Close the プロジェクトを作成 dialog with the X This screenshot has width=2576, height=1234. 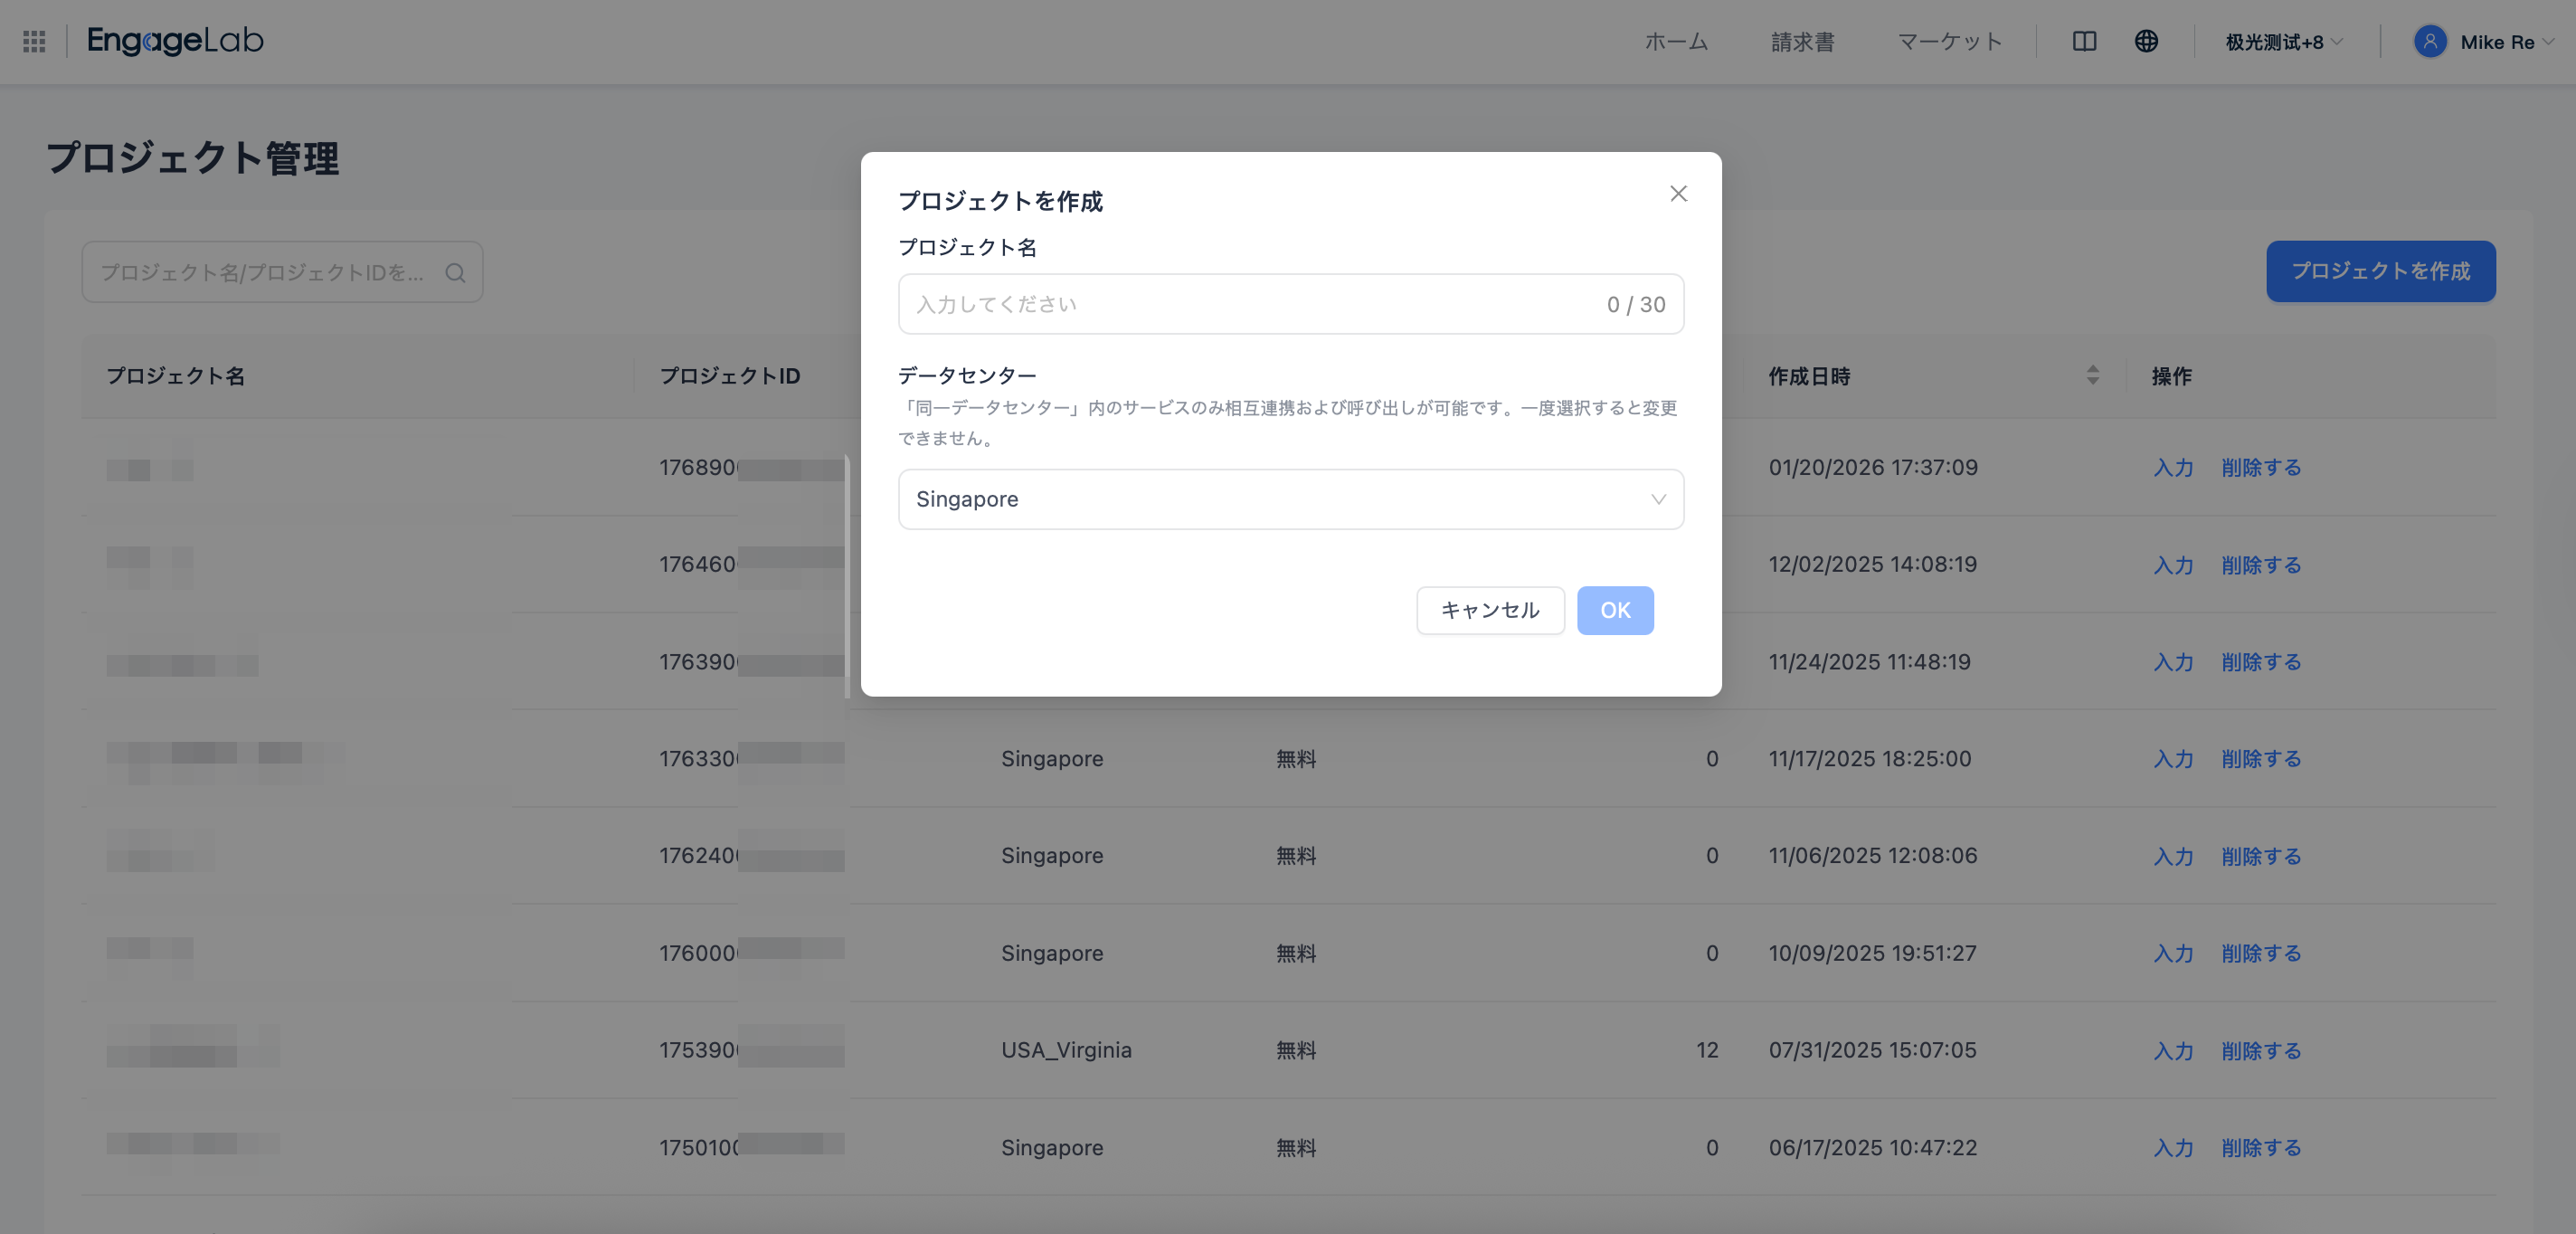[x=1678, y=193]
